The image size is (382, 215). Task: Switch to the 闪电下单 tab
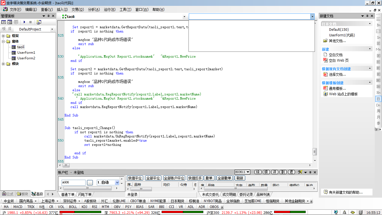[85, 195]
